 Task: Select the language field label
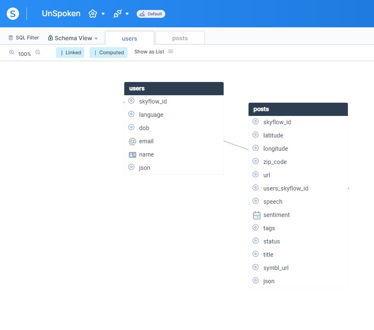(151, 115)
